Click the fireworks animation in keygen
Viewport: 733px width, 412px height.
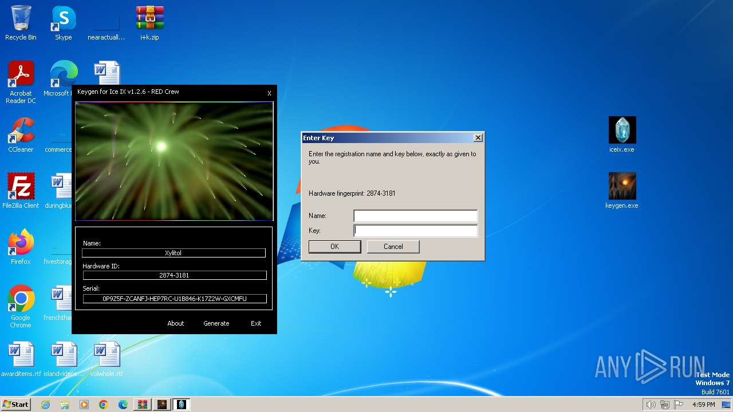click(x=174, y=161)
